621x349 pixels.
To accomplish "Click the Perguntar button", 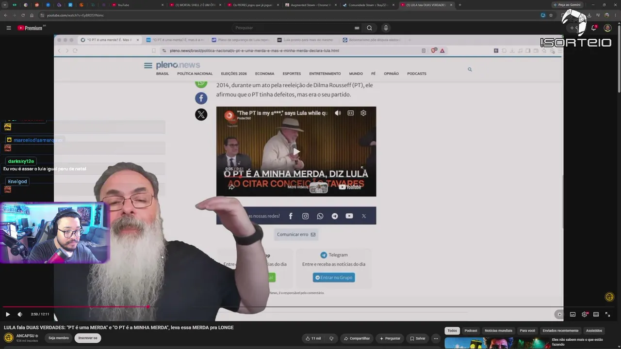I will 390,338.
